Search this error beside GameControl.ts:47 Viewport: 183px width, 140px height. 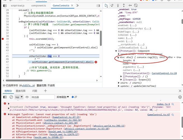click(x=173, y=115)
